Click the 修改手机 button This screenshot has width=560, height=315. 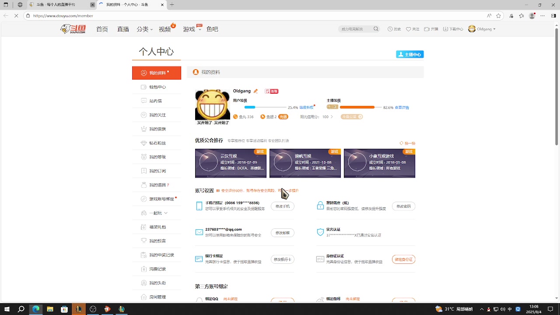coord(283,206)
